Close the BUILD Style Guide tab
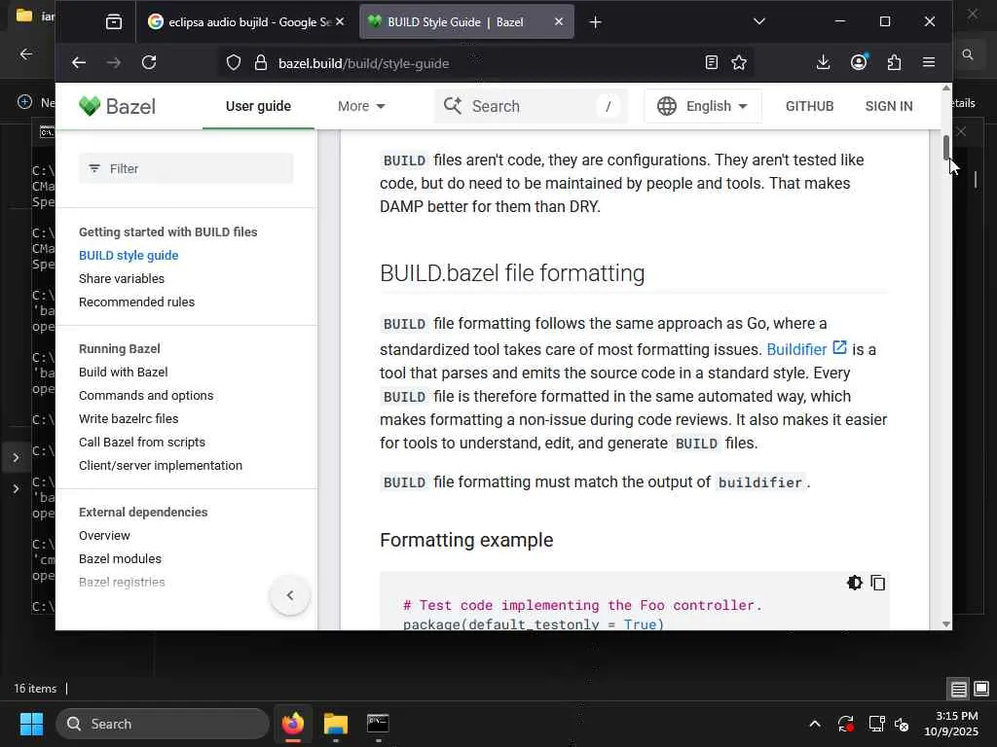This screenshot has height=747, width=997. [559, 21]
